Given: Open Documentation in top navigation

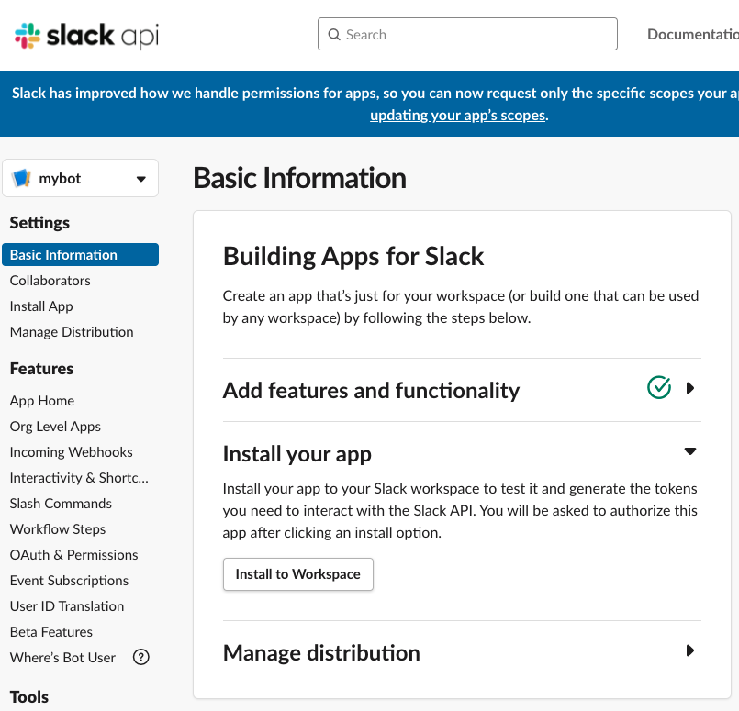Looking at the screenshot, I should [x=692, y=35].
